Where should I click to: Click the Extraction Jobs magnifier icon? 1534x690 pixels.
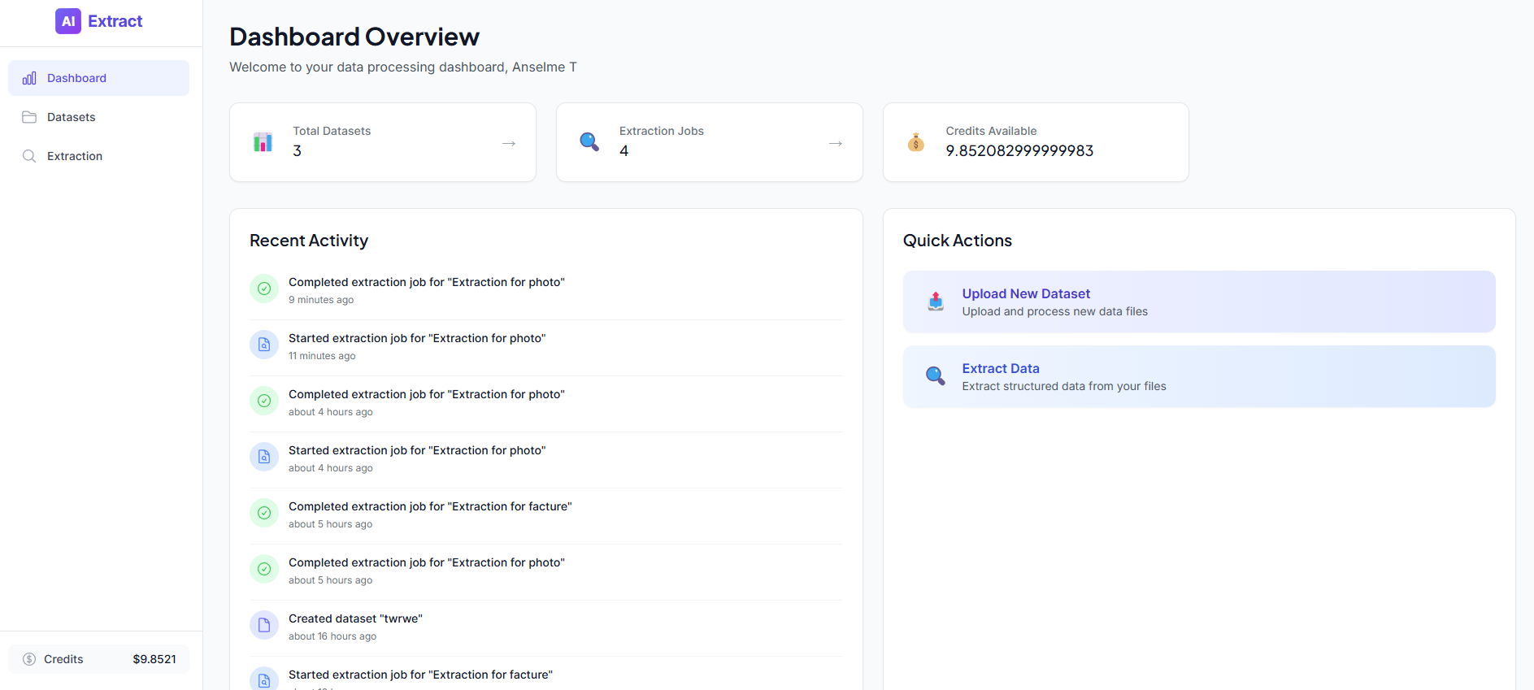589,142
